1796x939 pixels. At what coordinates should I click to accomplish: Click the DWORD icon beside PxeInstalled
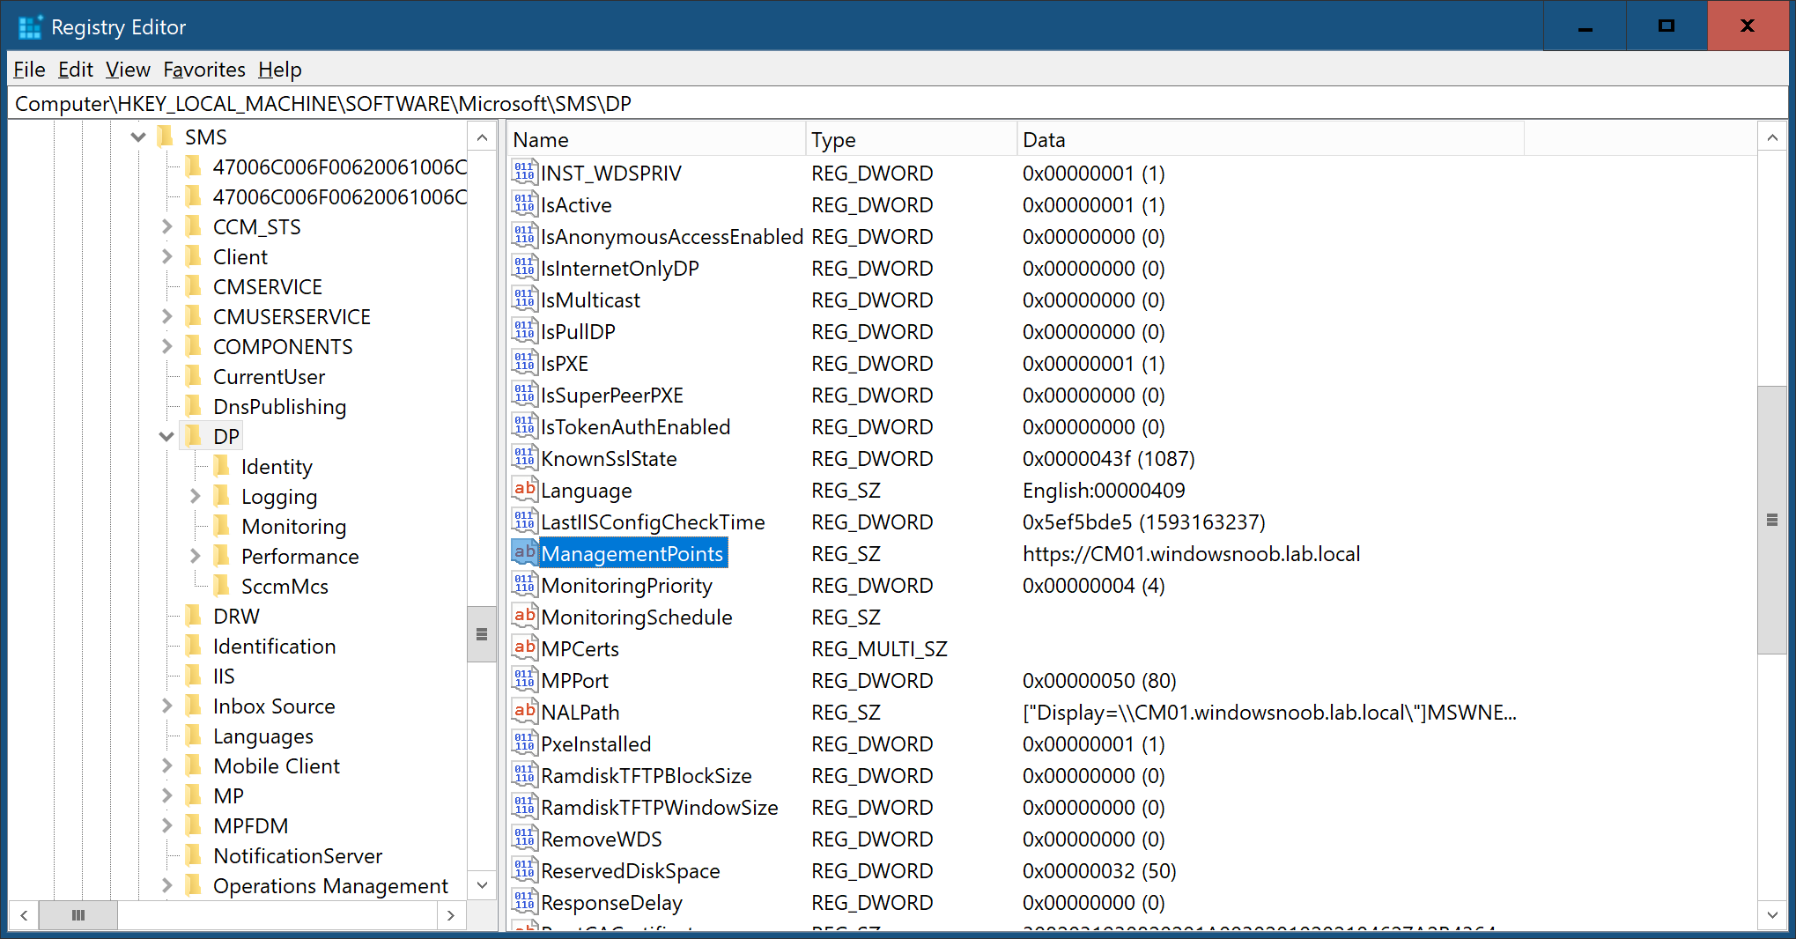[x=525, y=743]
